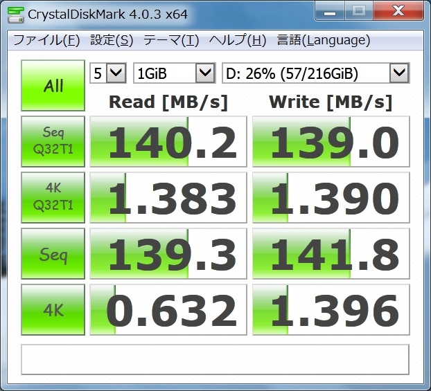Run the plain Seq benchmark
Screen dimensions: 431x391
click(x=53, y=253)
